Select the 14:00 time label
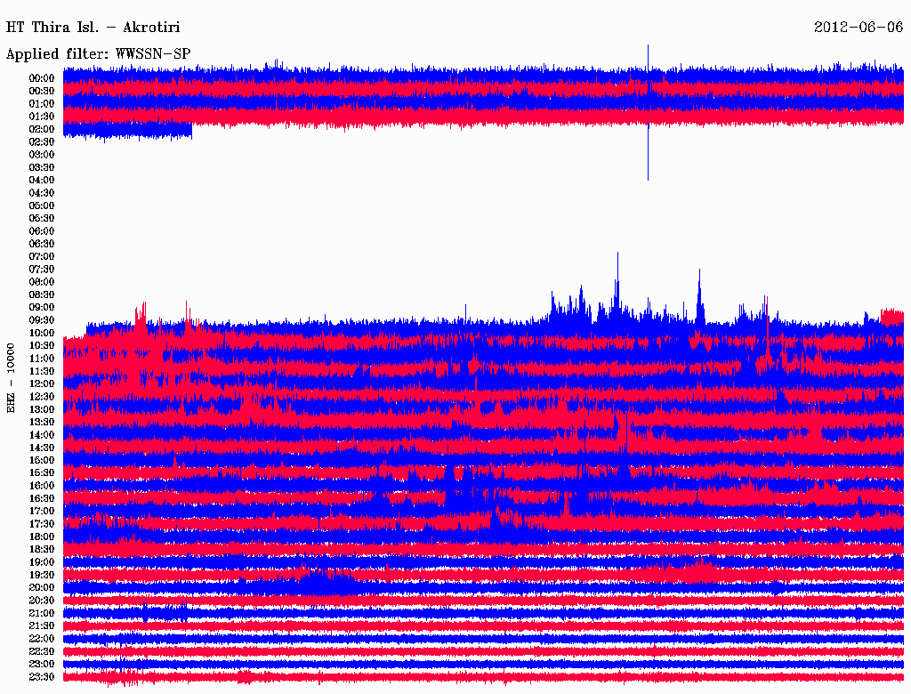This screenshot has width=911, height=694. (x=42, y=435)
